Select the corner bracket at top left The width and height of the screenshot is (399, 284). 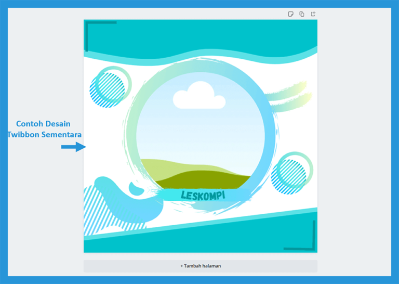point(101,36)
